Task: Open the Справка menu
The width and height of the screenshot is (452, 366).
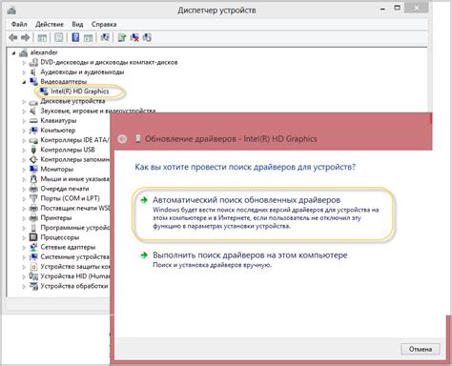Action: click(x=104, y=24)
